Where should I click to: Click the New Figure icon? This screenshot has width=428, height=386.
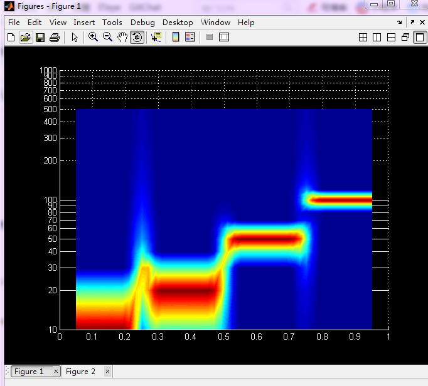(11, 38)
